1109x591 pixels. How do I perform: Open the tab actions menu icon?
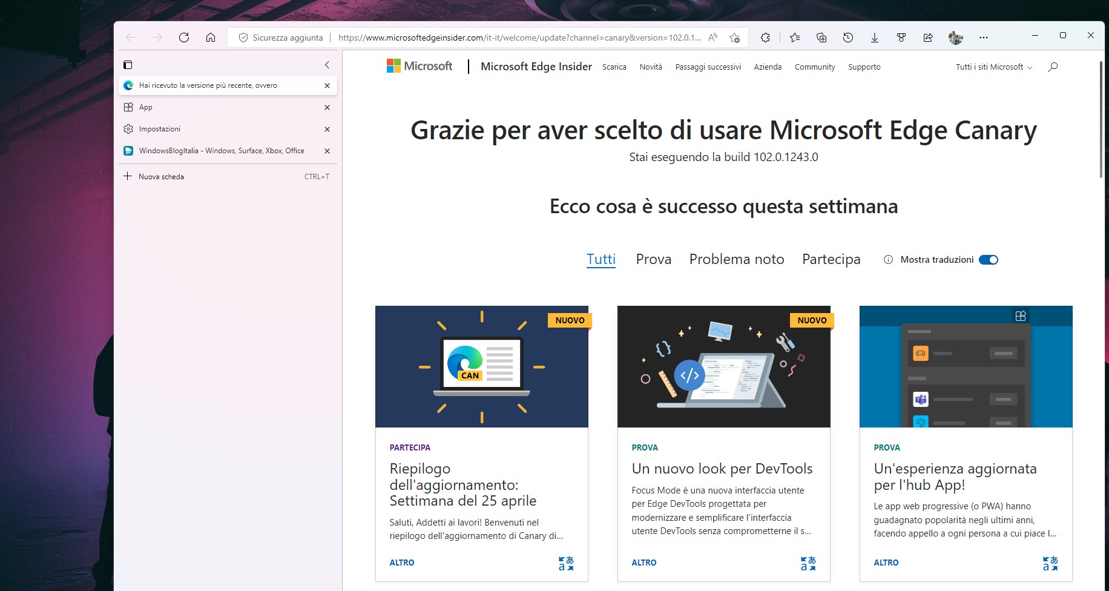pyautogui.click(x=128, y=65)
